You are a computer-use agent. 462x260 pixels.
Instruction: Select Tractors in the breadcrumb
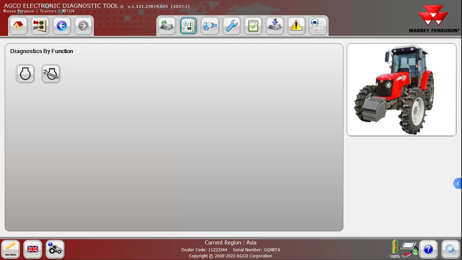(x=48, y=11)
